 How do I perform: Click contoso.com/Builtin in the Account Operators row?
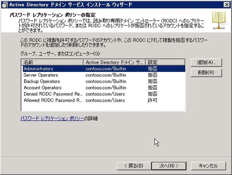(x=106, y=88)
